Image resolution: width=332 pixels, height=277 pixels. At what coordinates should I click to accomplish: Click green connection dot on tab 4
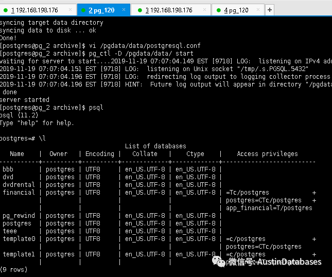point(219,10)
